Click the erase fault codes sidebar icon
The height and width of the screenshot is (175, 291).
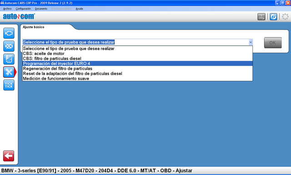point(9,46)
